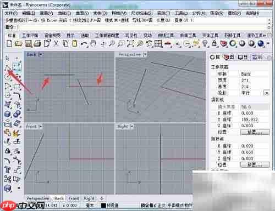Image resolution: width=275 pixels, height=211 pixels.
Task: Click the command history scrollbar
Action: click(x=269, y=24)
